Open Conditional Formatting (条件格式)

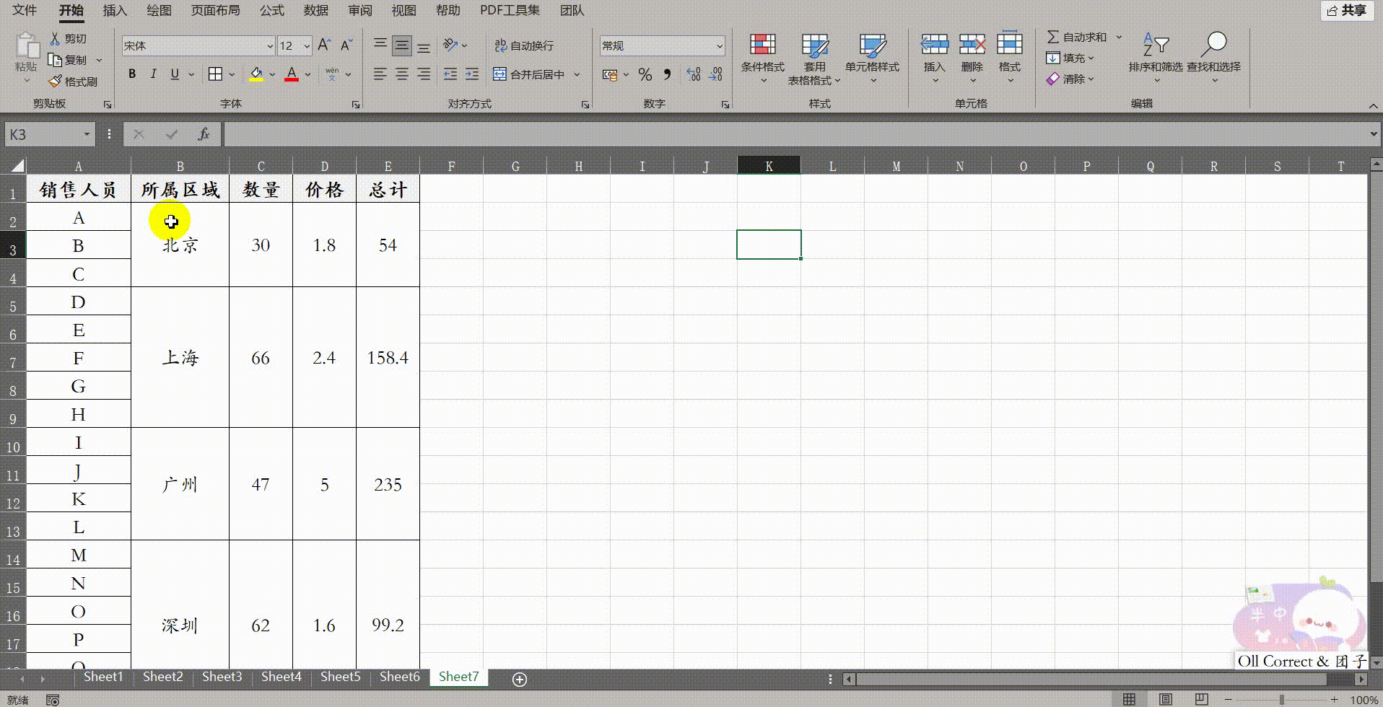pyautogui.click(x=763, y=58)
